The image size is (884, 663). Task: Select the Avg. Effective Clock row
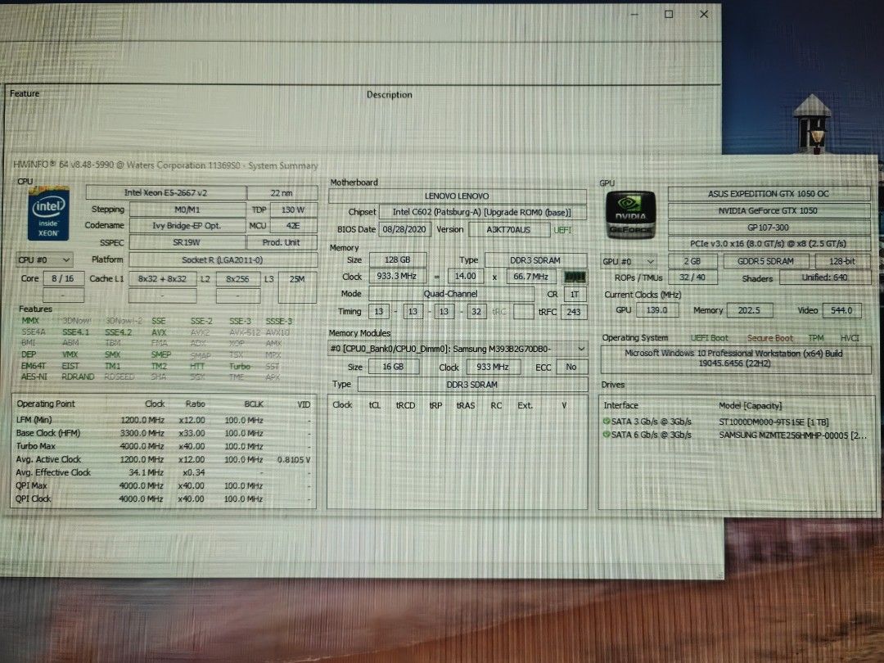tap(164, 472)
